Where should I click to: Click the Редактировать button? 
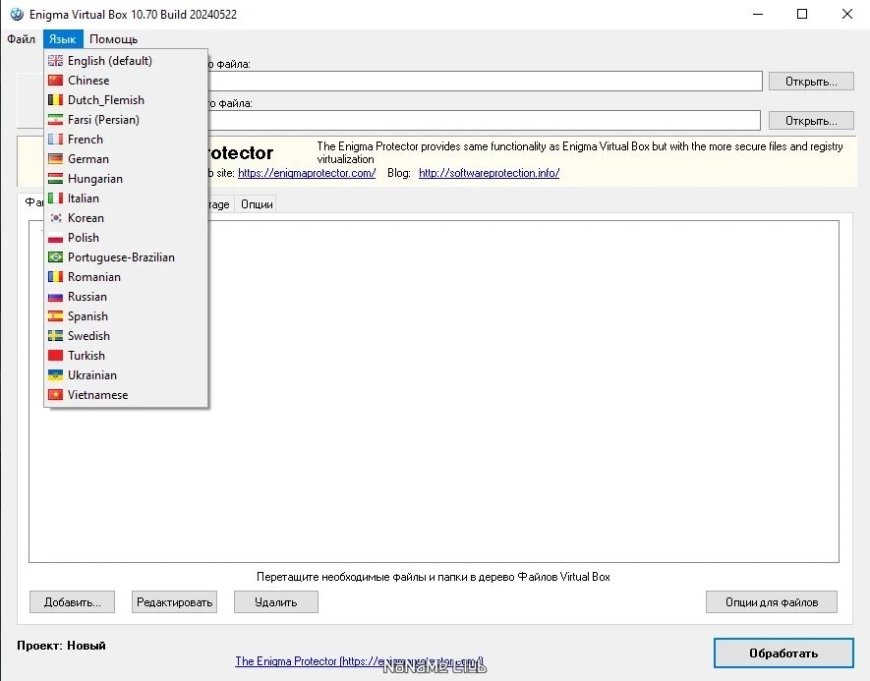pyautogui.click(x=174, y=602)
